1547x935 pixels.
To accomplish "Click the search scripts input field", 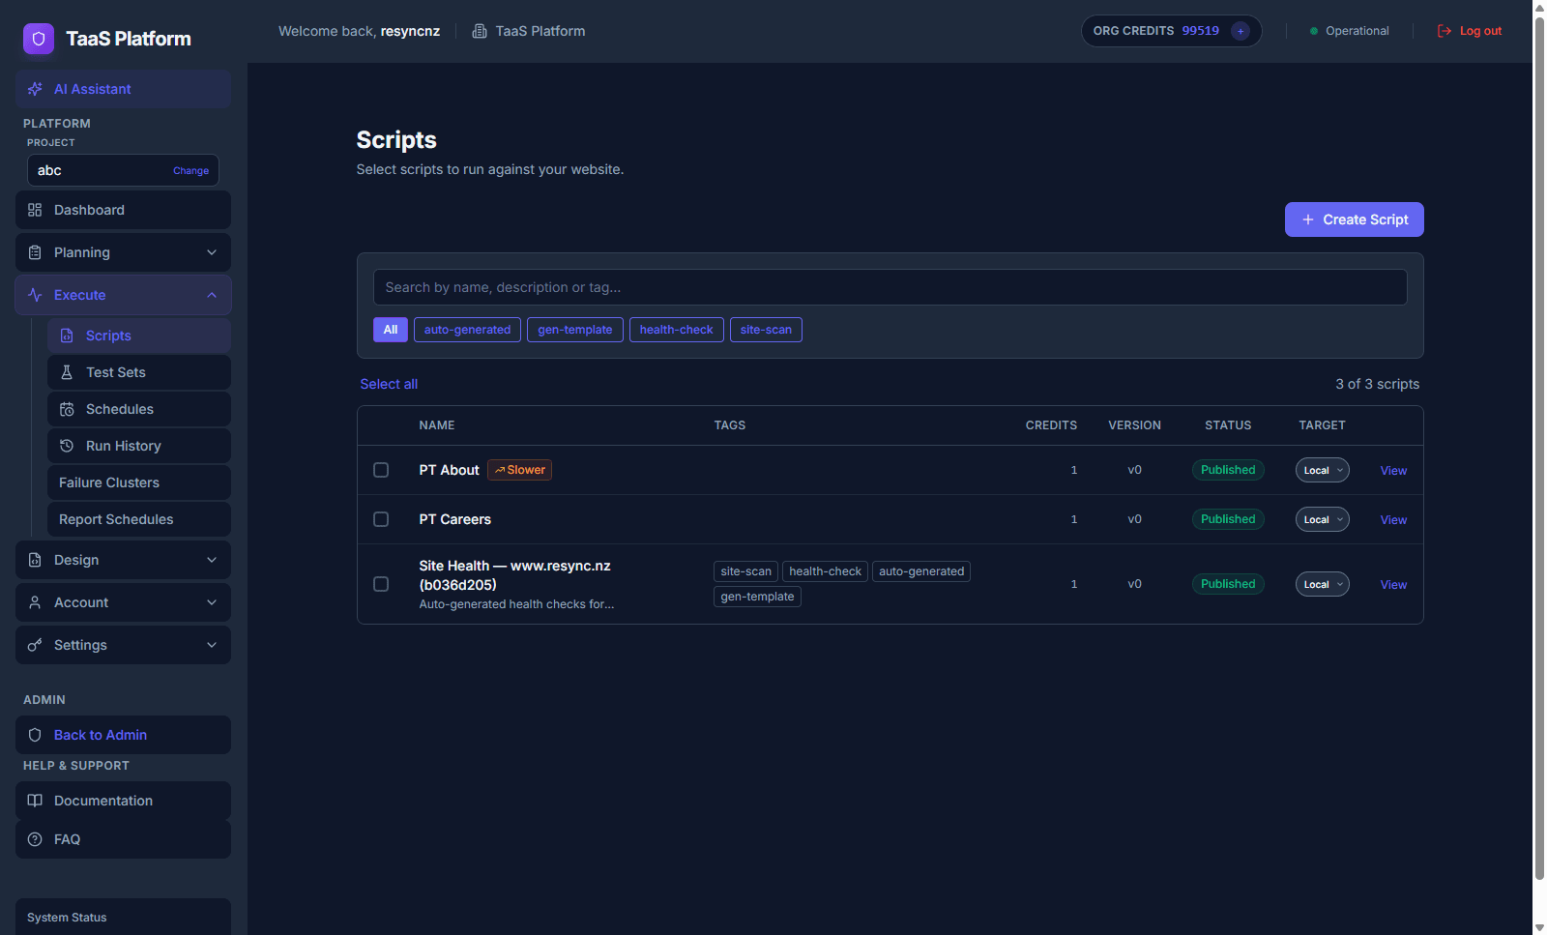I will (890, 287).
